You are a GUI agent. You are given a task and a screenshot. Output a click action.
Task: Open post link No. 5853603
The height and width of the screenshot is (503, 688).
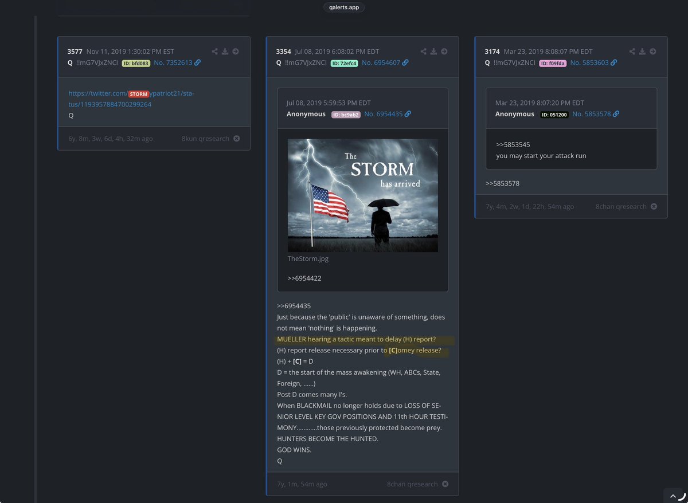tap(589, 62)
